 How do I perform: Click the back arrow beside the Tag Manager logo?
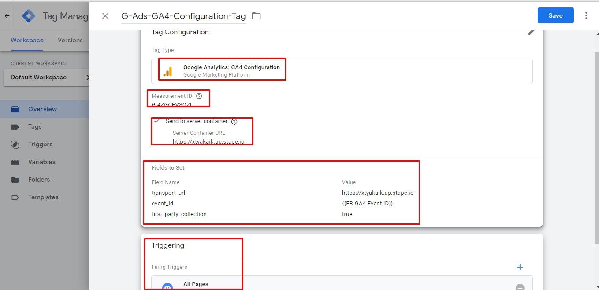[x=7, y=16]
